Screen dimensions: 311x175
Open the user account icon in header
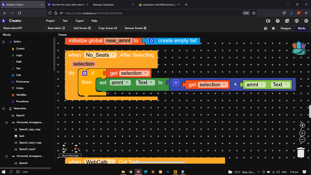306,21
